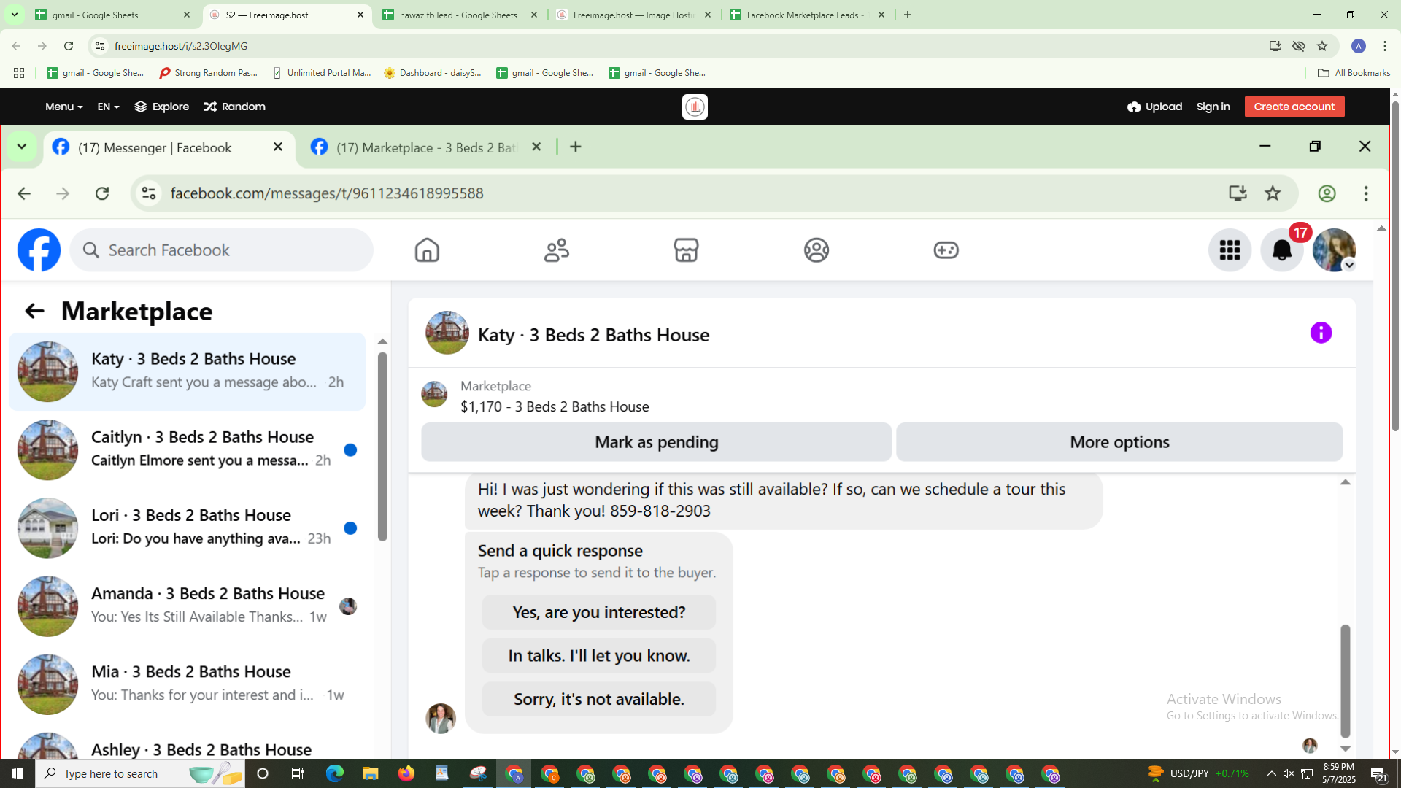
Task: Switch to nawaz fb lead Sheets tab
Action: 458,15
